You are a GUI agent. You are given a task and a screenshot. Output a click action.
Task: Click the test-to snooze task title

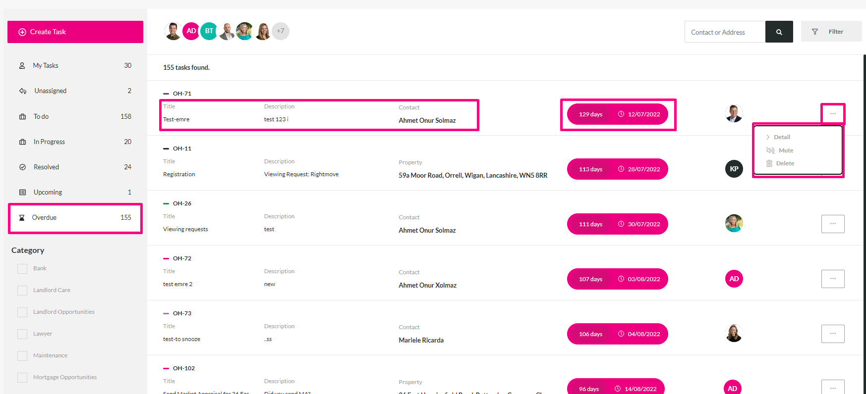(181, 339)
